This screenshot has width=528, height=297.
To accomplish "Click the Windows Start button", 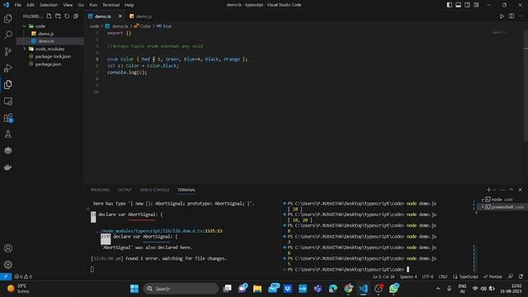I will click(x=134, y=289).
